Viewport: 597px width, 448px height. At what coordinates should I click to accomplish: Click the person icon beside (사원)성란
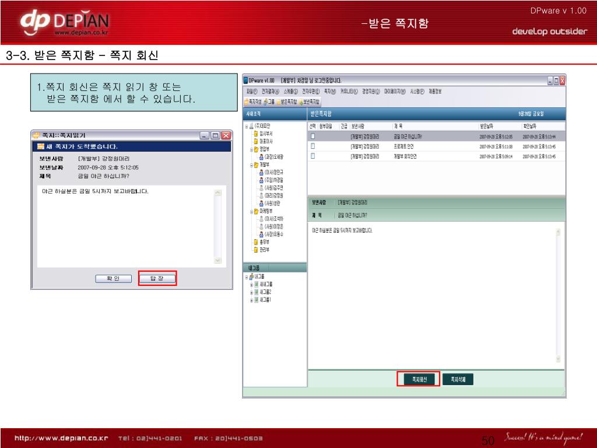pos(261,204)
